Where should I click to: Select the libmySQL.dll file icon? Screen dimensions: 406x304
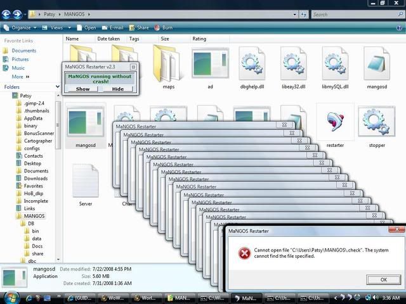pos(335,63)
